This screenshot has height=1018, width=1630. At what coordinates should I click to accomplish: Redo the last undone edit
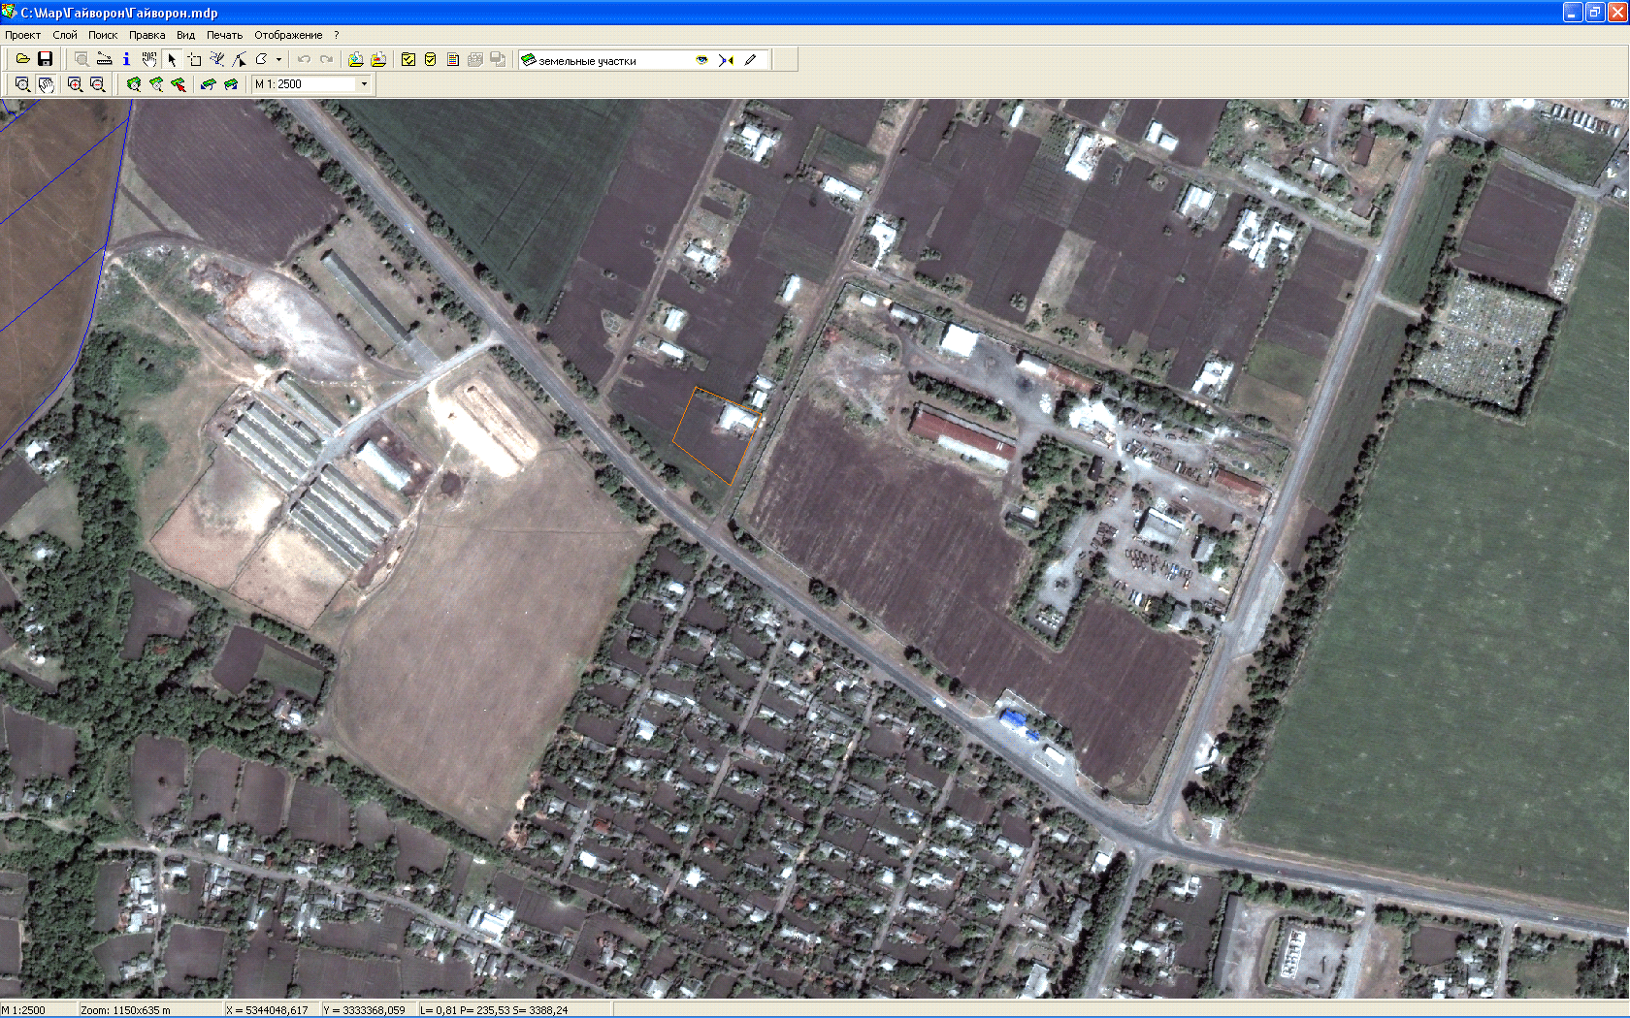326,59
